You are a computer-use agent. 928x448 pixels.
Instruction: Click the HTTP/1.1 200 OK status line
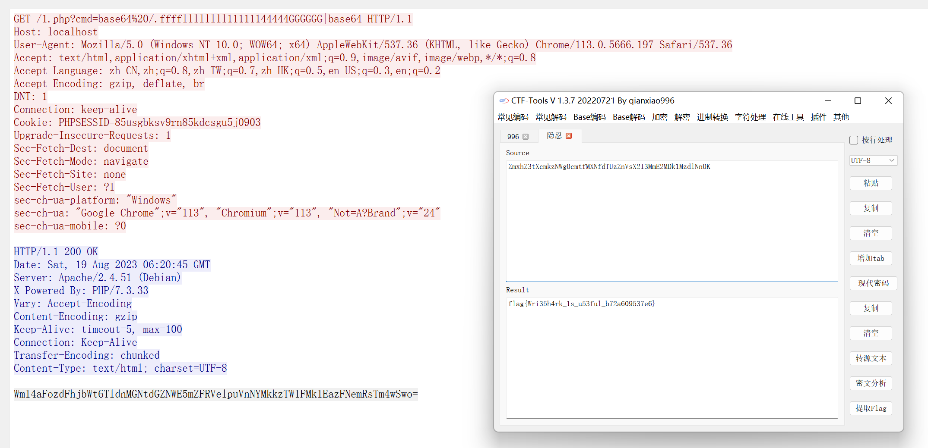56,252
